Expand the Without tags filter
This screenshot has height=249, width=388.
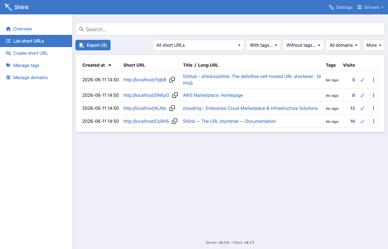point(303,45)
